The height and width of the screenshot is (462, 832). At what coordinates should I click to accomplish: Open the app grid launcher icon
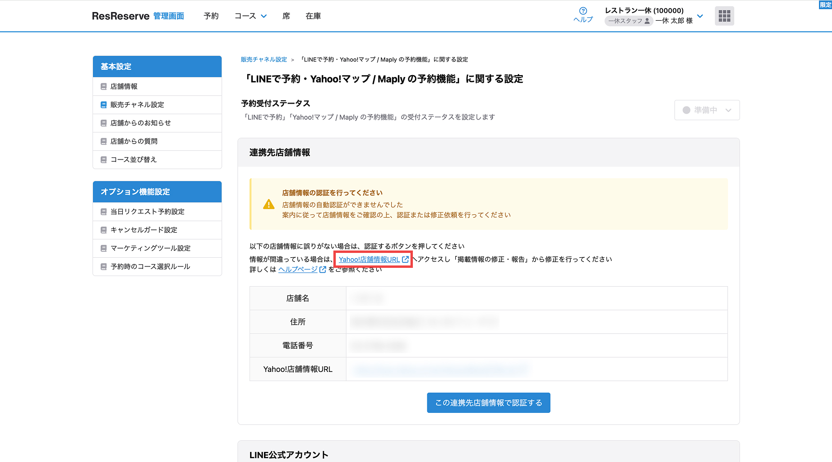(x=724, y=16)
